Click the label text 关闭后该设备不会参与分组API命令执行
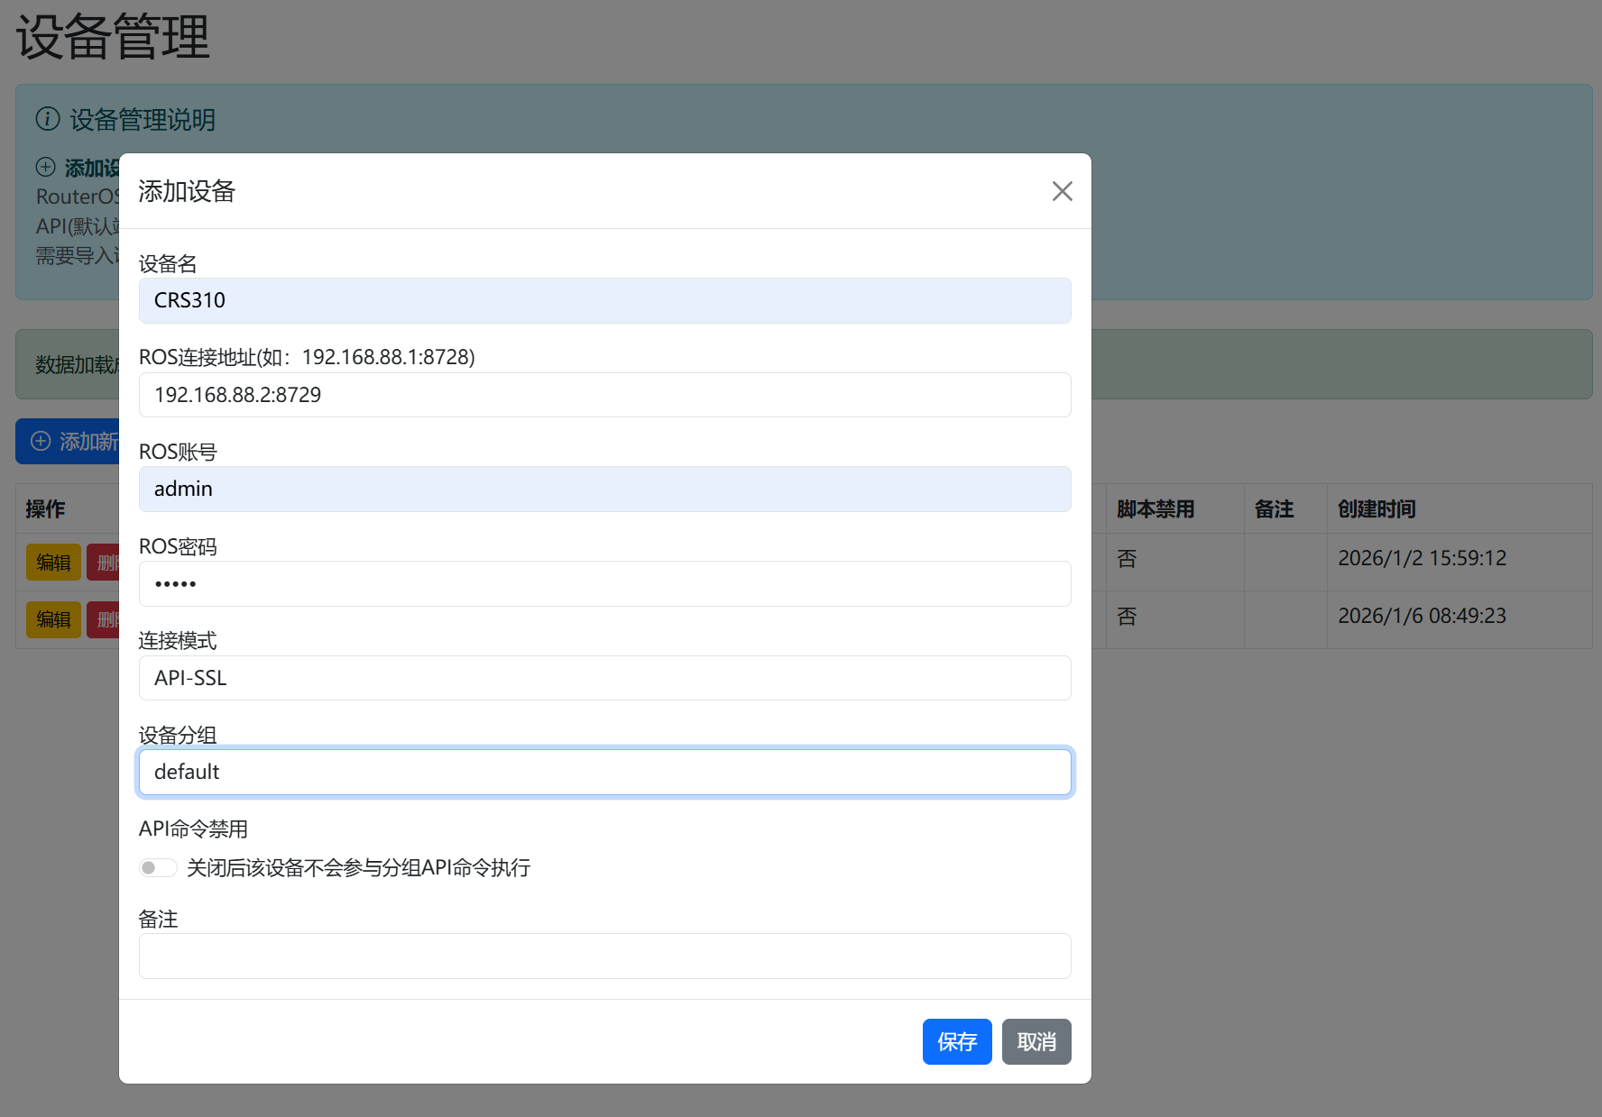 [358, 867]
